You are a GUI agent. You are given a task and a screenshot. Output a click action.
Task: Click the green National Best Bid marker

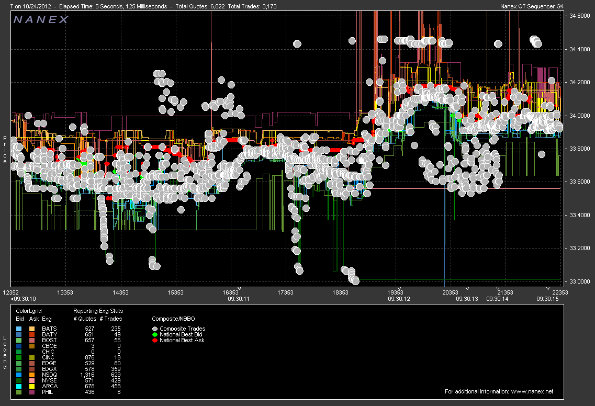tap(155, 335)
